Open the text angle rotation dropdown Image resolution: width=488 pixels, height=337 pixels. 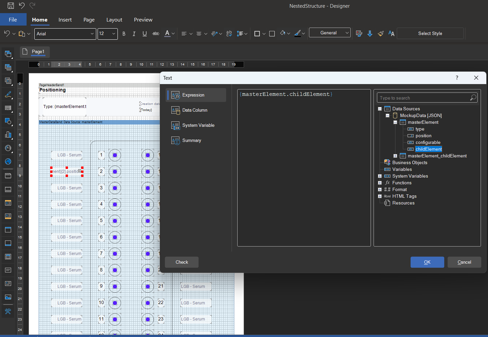pyautogui.click(x=220, y=34)
